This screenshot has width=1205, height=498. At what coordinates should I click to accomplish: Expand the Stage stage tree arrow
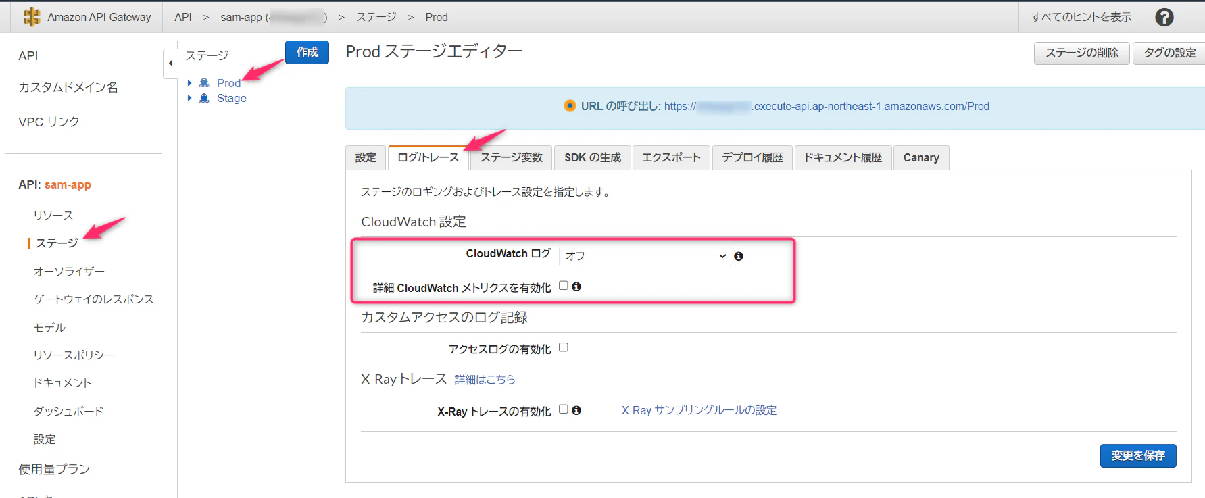pyautogui.click(x=190, y=98)
